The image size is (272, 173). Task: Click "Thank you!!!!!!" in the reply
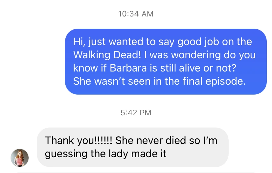[79, 141]
